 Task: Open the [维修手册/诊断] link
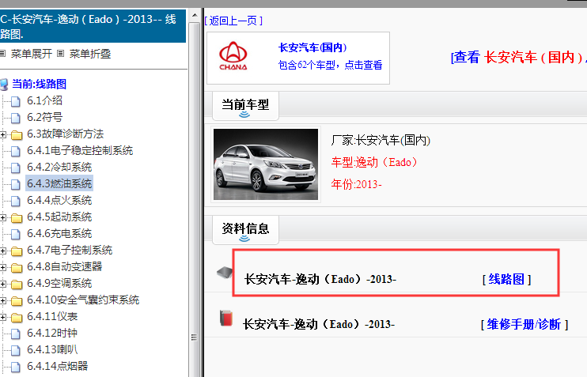(525, 324)
